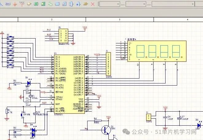
Task: Click the VCC power port beside P1 header
Action: tap(85, 29)
